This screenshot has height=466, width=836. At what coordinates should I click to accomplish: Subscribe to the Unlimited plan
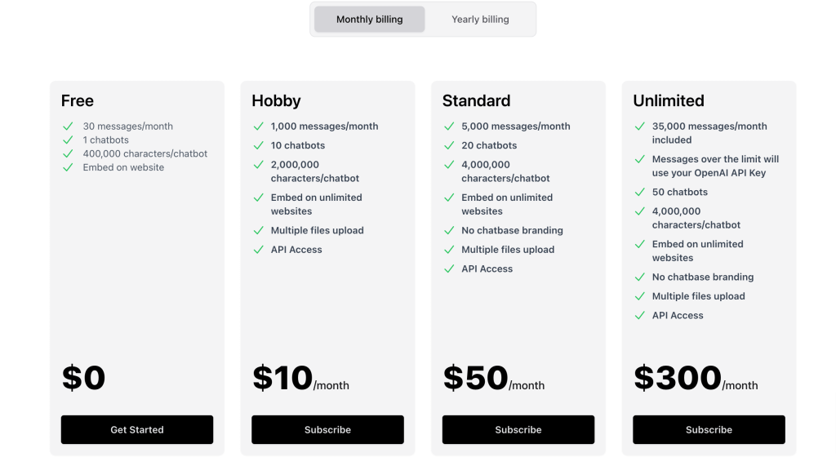tap(709, 429)
